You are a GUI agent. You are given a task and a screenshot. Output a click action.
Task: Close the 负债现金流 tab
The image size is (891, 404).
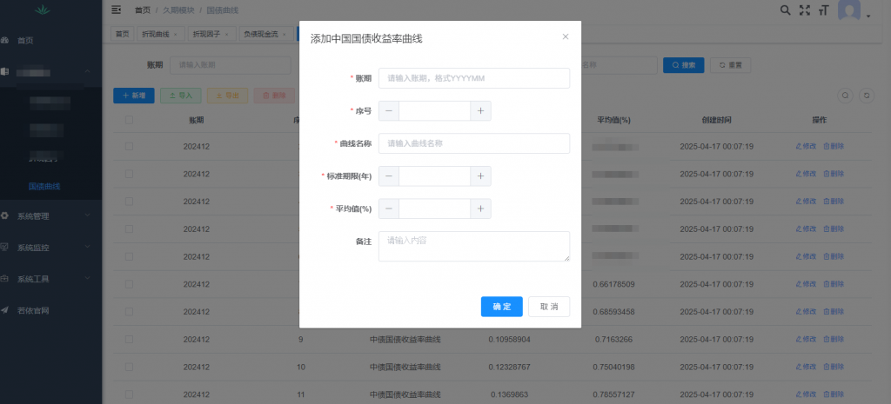(x=285, y=35)
